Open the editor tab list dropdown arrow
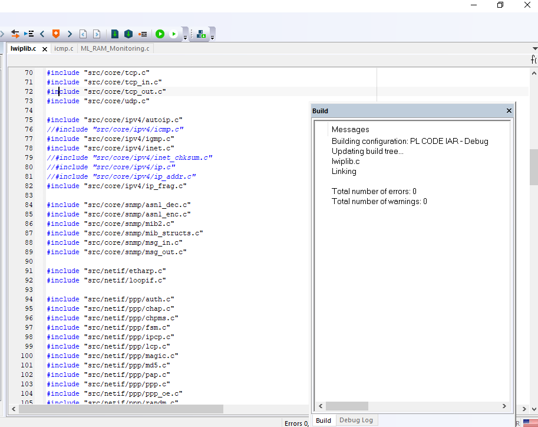This screenshot has width=538, height=427. tap(535, 48)
